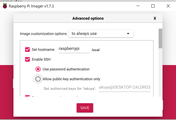176x120 pixels.
Task: Uncheck the Set hostname checkbox
Action: pos(27,50)
